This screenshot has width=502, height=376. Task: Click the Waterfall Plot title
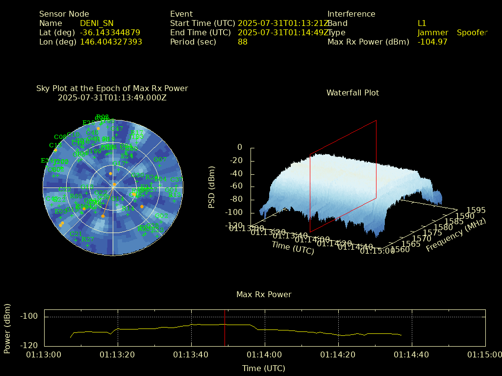tap(352, 93)
